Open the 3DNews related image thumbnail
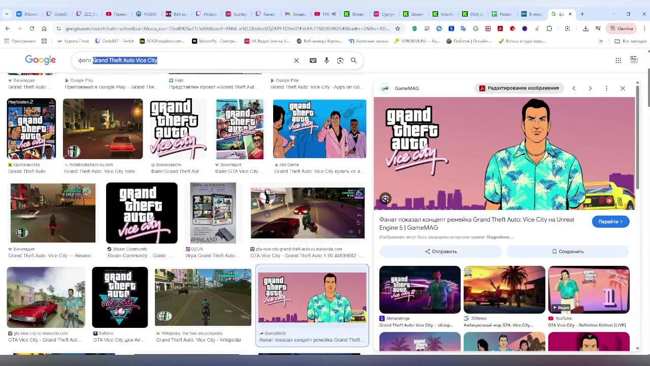 (x=504, y=290)
